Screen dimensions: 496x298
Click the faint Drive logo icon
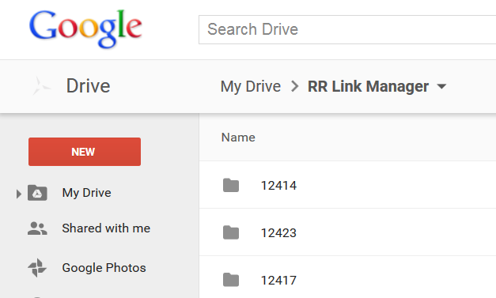pyautogui.click(x=41, y=86)
